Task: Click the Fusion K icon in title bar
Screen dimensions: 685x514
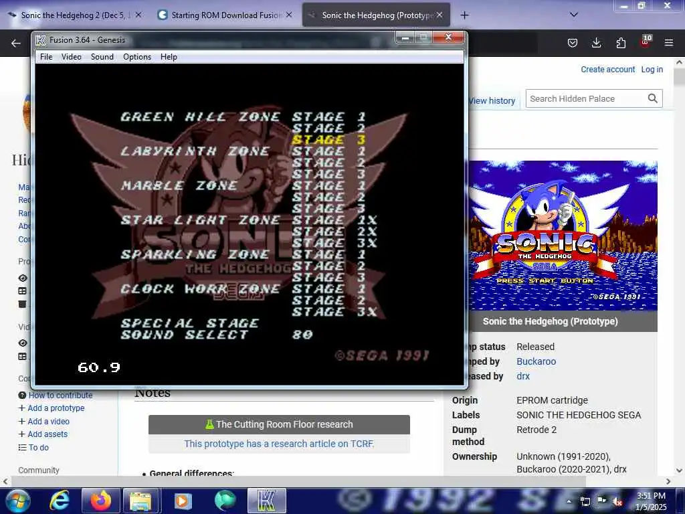Action: point(41,40)
